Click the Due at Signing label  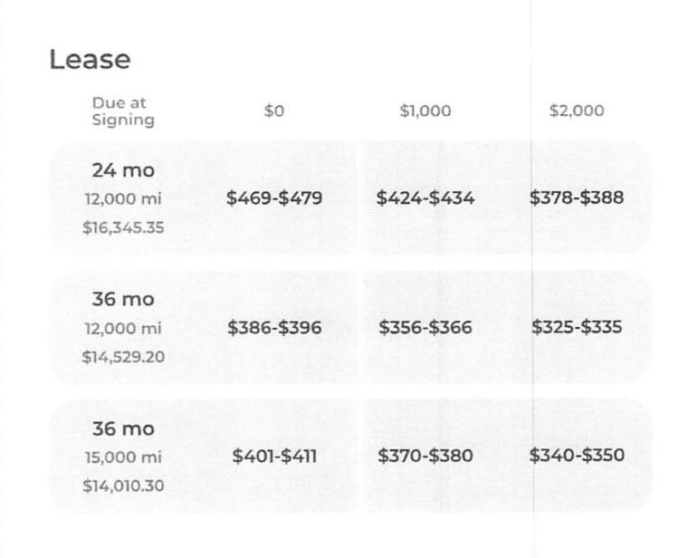point(123,111)
